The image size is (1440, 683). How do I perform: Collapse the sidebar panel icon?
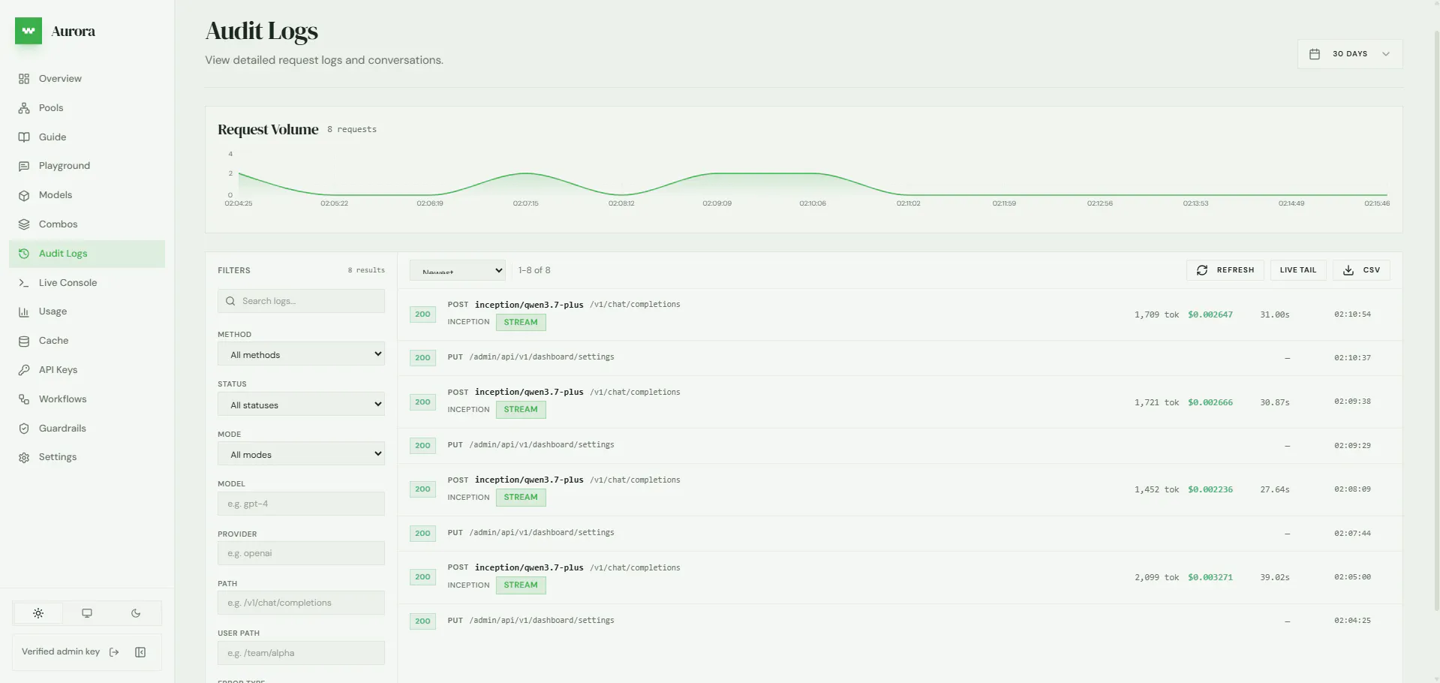(x=140, y=652)
